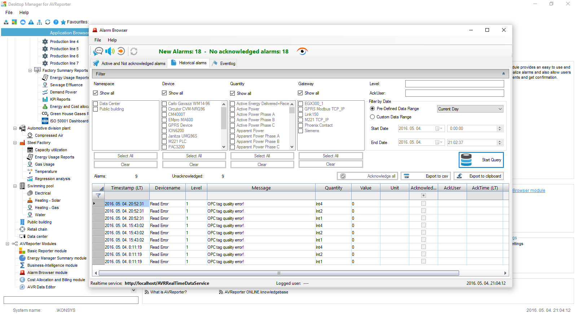Click the warning triangle alarm icon
Screen dimensions: 577x314
(31, 22)
